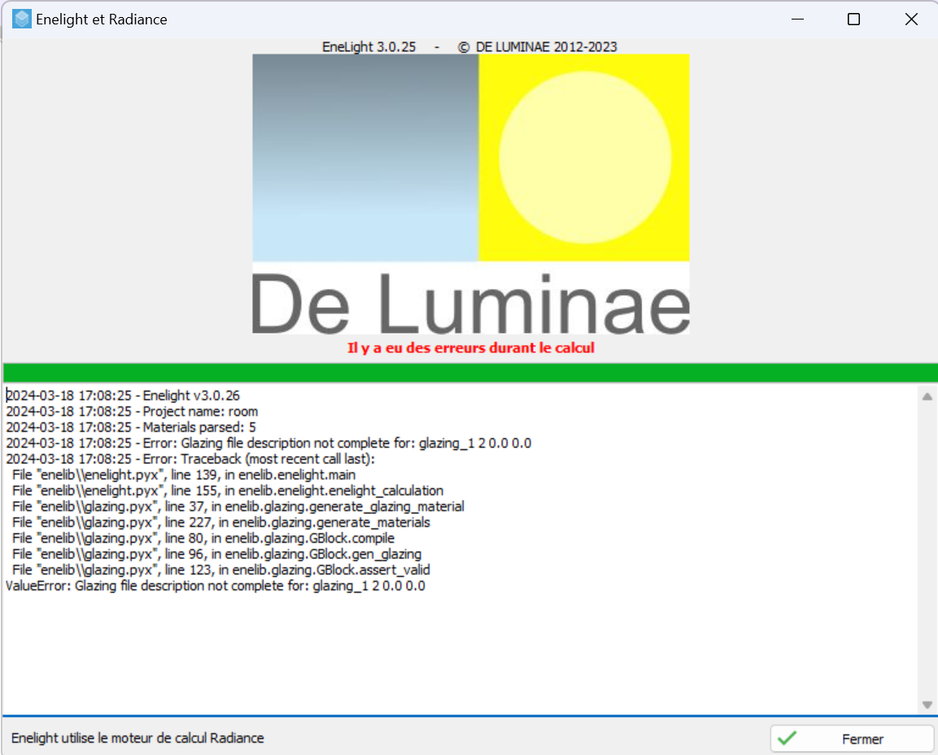The image size is (938, 755).
Task: Select the 'Project name: room' log line
Action: pos(132,411)
